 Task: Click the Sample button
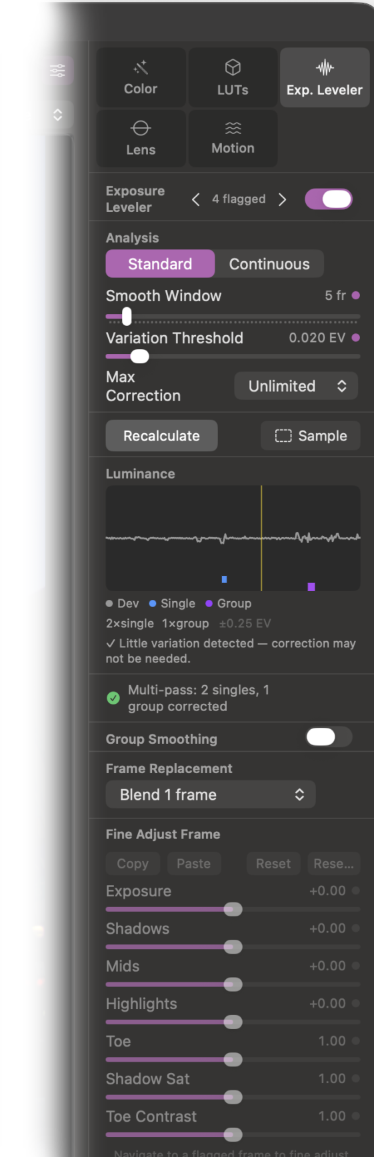pos(311,436)
